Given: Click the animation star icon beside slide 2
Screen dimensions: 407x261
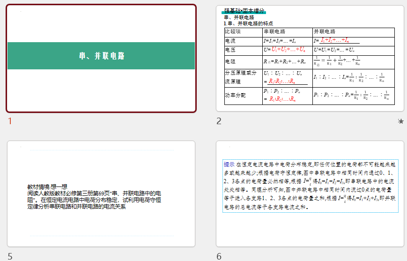Looking at the screenshot, I should click(x=400, y=121).
